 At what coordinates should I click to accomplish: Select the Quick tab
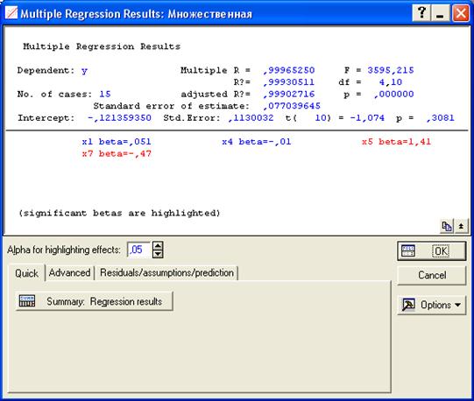pos(26,273)
